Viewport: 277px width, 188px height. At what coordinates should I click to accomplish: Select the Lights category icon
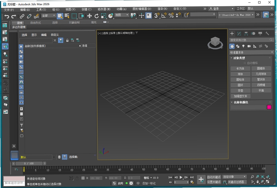243,46
